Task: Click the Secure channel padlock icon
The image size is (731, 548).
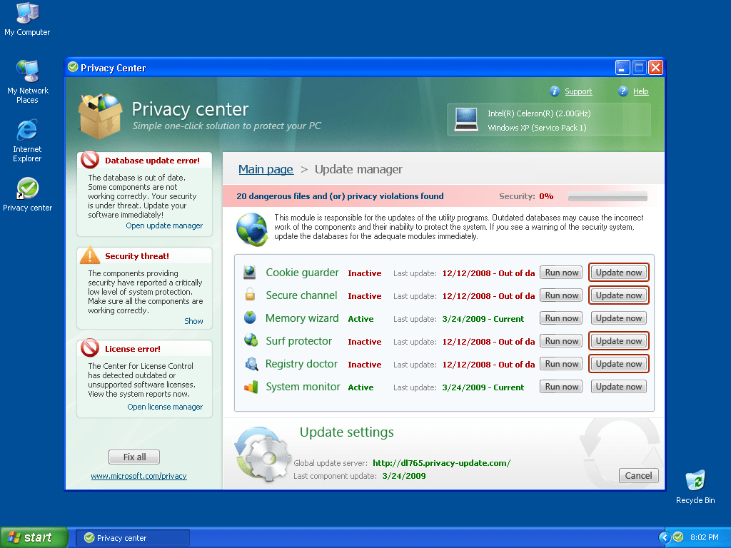Action: [250, 295]
